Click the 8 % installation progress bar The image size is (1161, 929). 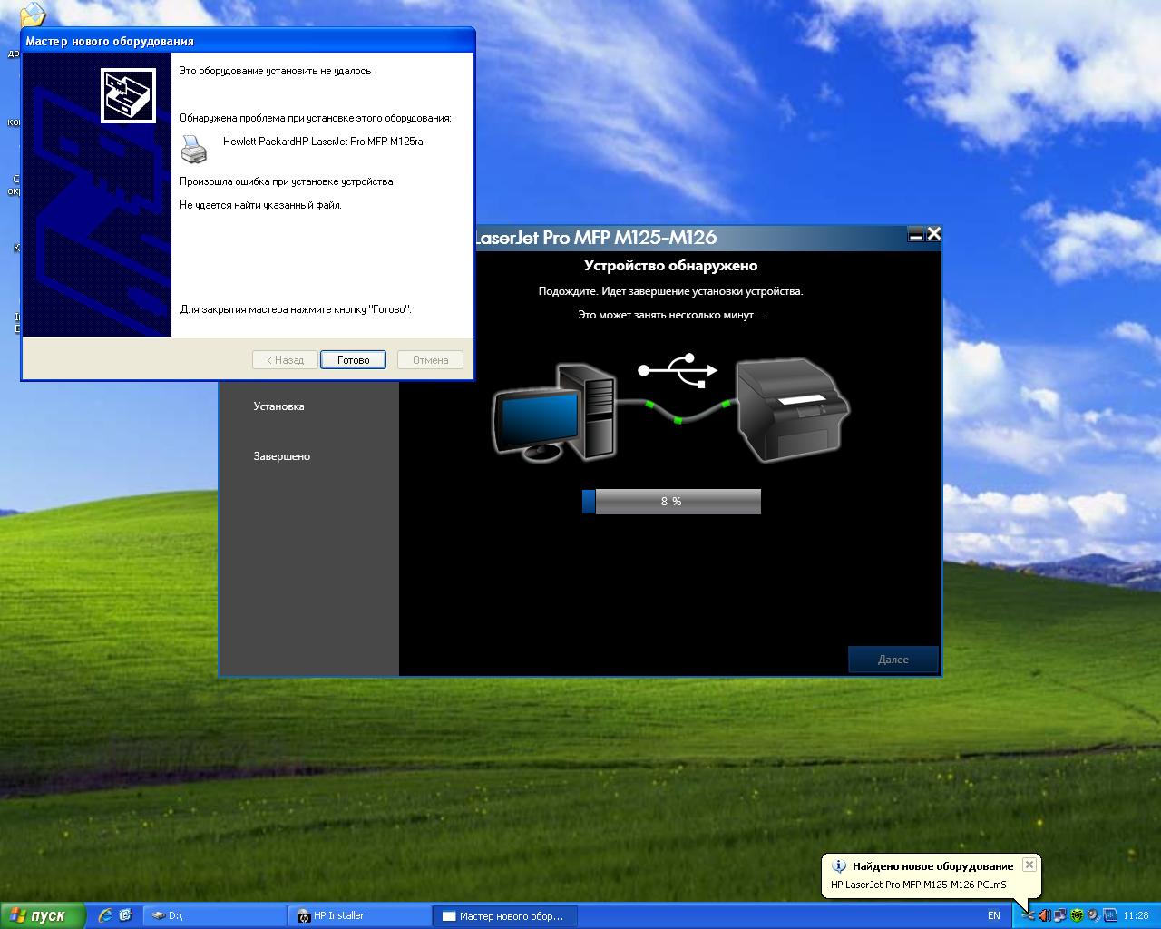(x=671, y=502)
